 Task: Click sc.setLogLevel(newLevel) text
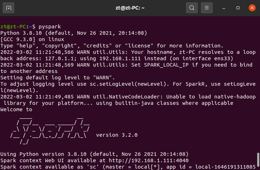point(128,84)
